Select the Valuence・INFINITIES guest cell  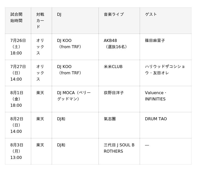pyautogui.click(x=156, y=96)
